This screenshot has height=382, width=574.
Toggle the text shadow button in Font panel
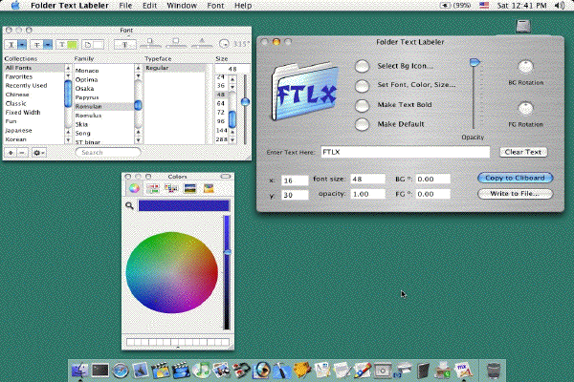coord(124,45)
